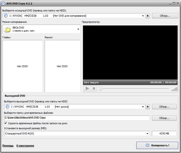Viewport: 181px width, 153px height.
Task: Open the output size dropdown Стандартный DVD-R(W)
Action: [x=77, y=134]
